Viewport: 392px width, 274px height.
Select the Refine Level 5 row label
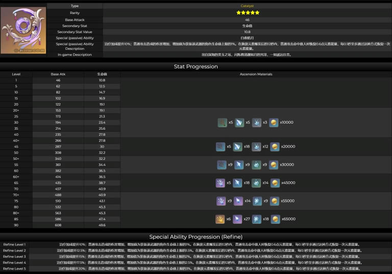tap(14, 268)
